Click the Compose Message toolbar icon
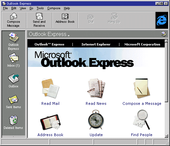 [14, 16]
